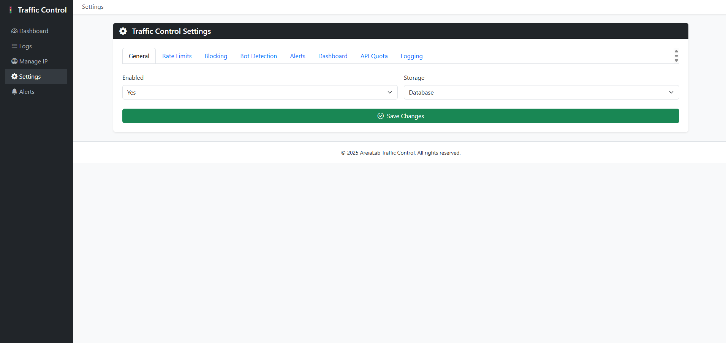Screen dimensions: 726x343
Task: Open the Enabled dropdown
Action: tap(259, 92)
